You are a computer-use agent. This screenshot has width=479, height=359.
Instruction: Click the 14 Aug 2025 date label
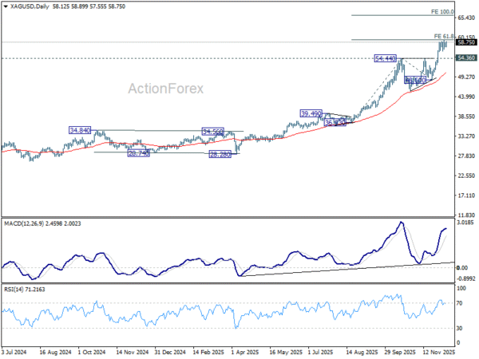coord(362,352)
